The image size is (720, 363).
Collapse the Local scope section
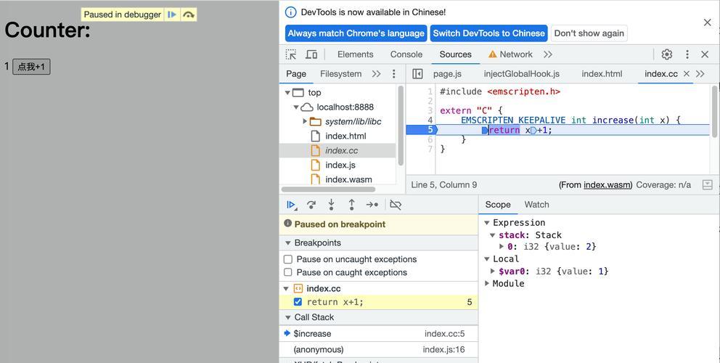point(487,259)
